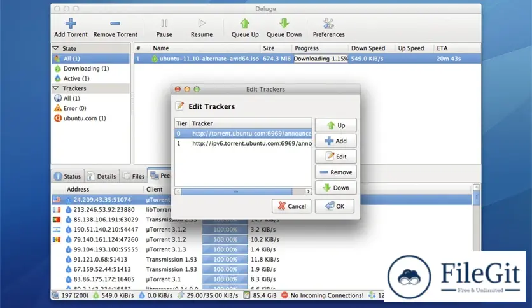Image resolution: width=532 pixels, height=308 pixels.
Task: Cancel the Edit Trackers dialog
Action: point(291,206)
